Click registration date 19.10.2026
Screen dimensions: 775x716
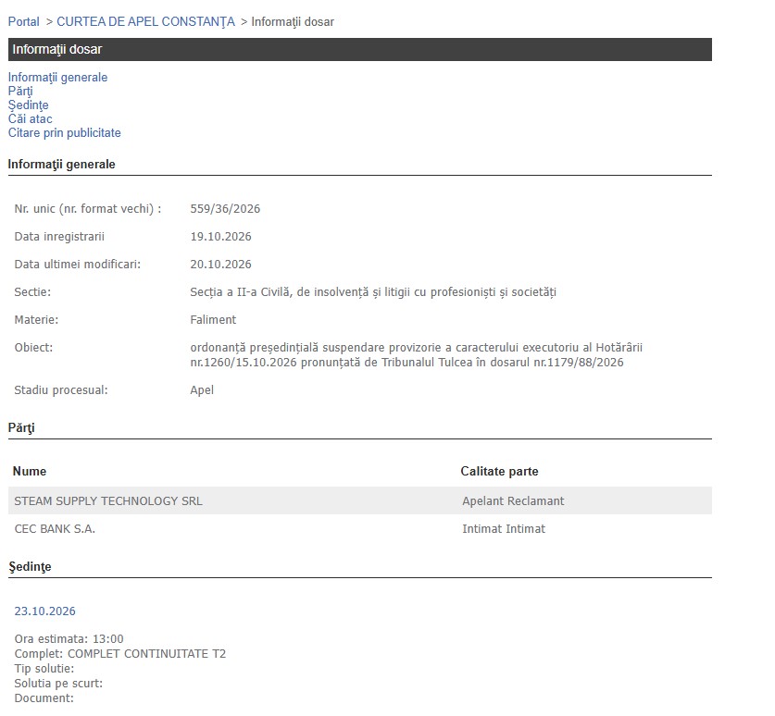[221, 236]
